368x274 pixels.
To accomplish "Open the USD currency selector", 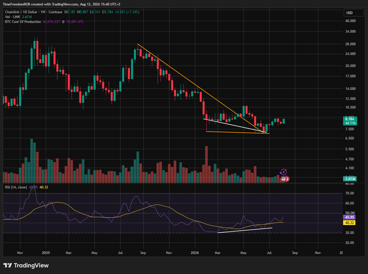I will point(354,12).
